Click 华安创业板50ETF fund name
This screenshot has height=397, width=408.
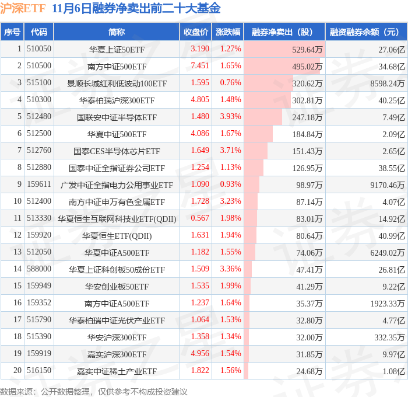(117, 287)
